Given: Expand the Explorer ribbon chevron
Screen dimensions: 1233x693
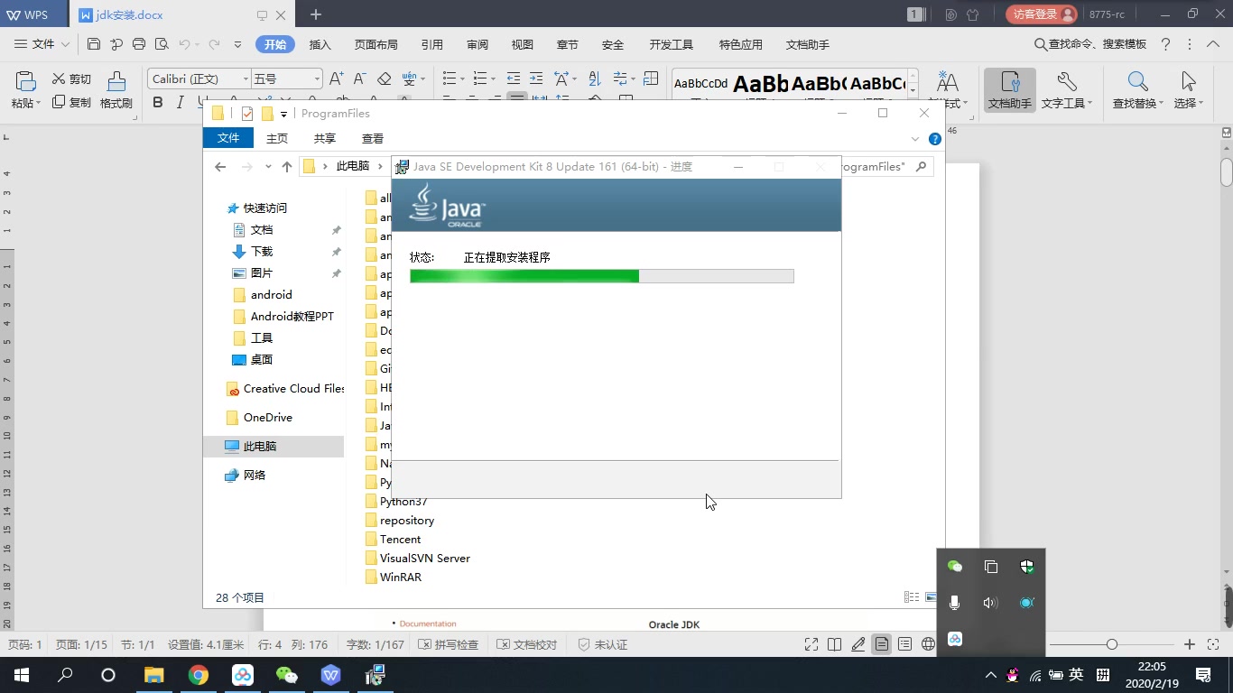Looking at the screenshot, I should pos(915,139).
